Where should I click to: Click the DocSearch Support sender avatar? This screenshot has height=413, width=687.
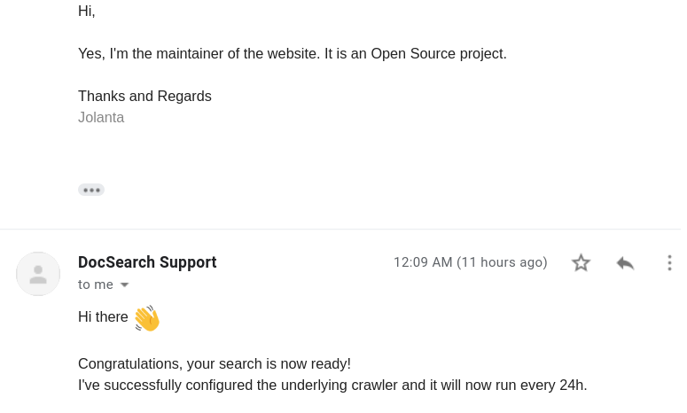[38, 274]
